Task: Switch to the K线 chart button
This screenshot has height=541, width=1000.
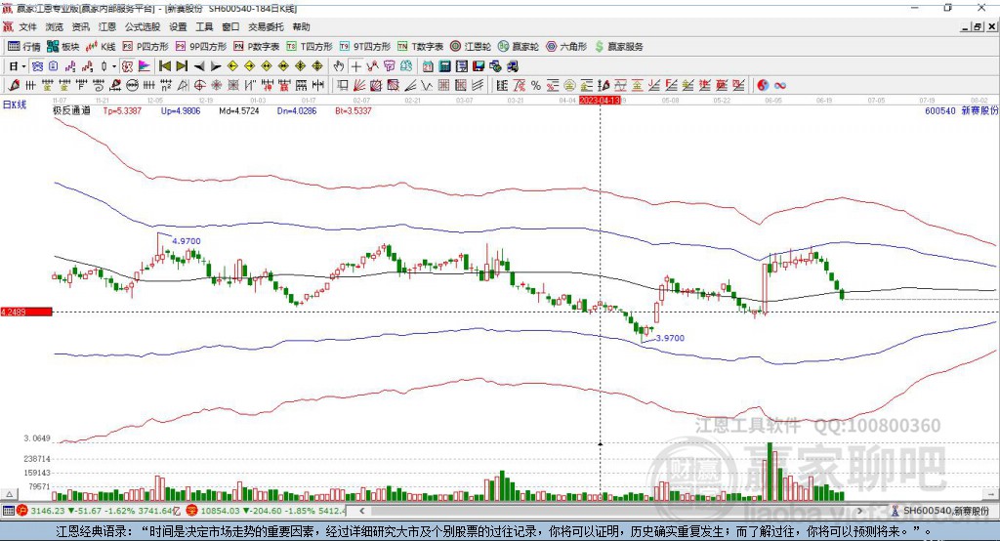Action: [x=101, y=47]
